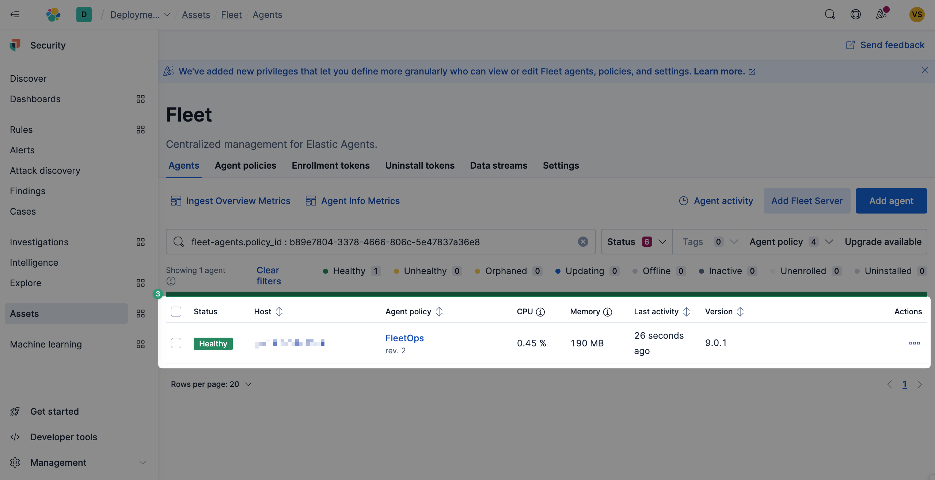Click the Showing 1 agent info icon
Viewport: 935px width, 480px height.
tap(171, 281)
